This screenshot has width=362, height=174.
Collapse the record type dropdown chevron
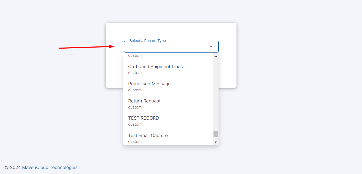pyautogui.click(x=211, y=47)
